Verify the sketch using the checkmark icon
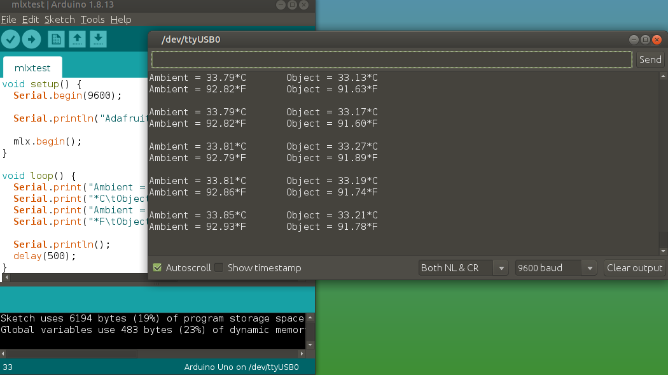 click(10, 39)
